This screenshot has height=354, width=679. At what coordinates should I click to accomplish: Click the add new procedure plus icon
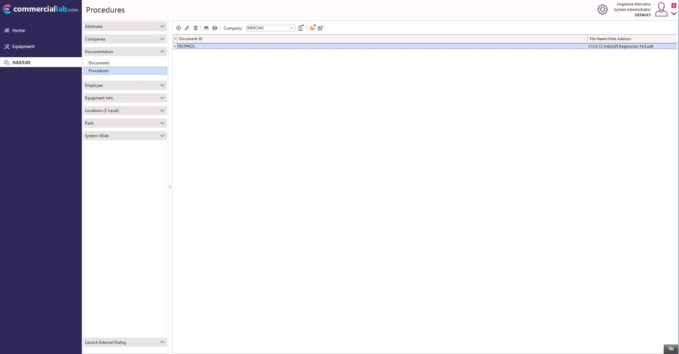pos(178,28)
